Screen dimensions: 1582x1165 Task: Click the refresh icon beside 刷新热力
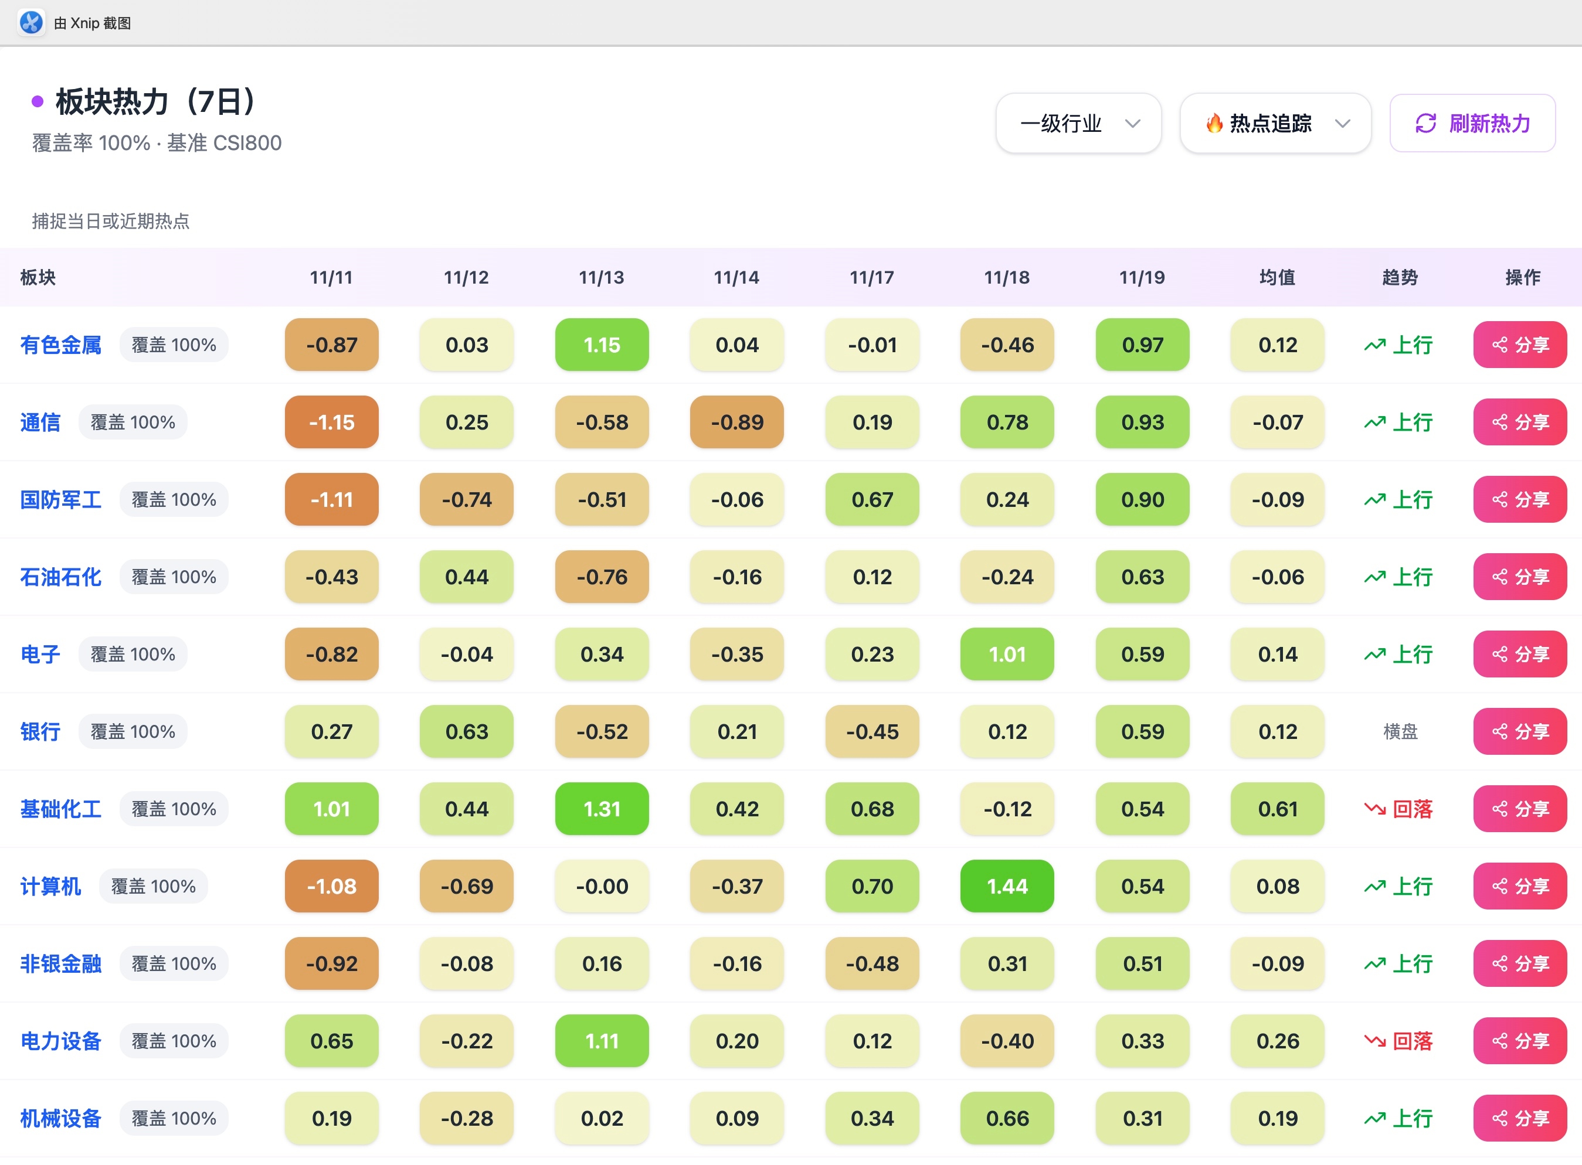(1425, 124)
